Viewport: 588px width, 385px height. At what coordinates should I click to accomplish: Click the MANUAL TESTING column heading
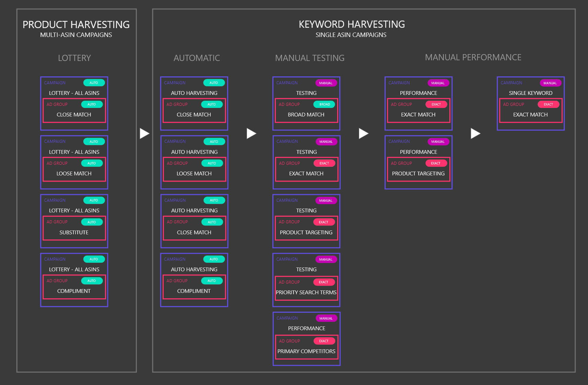310,58
